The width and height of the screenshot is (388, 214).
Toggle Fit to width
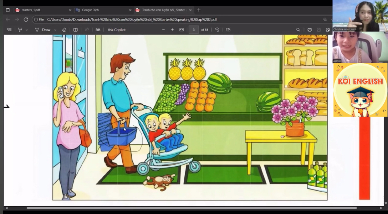coord(182,30)
